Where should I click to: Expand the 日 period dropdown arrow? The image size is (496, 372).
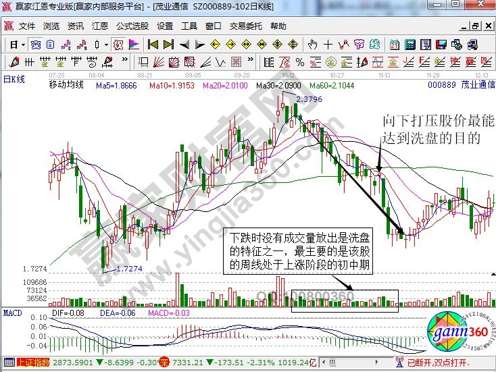[23, 45]
